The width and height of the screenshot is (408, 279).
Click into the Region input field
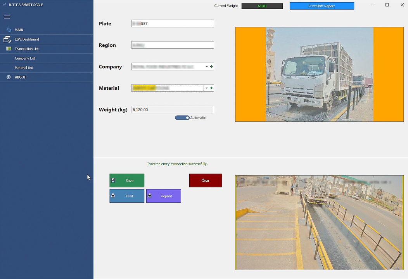click(173, 45)
